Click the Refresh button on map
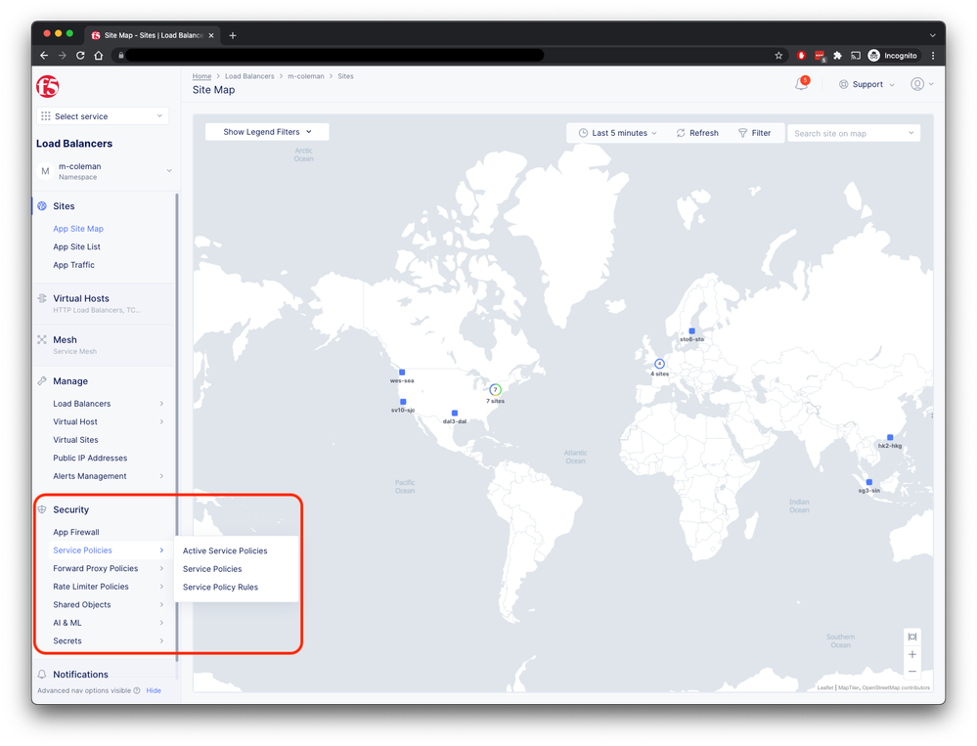 point(697,133)
